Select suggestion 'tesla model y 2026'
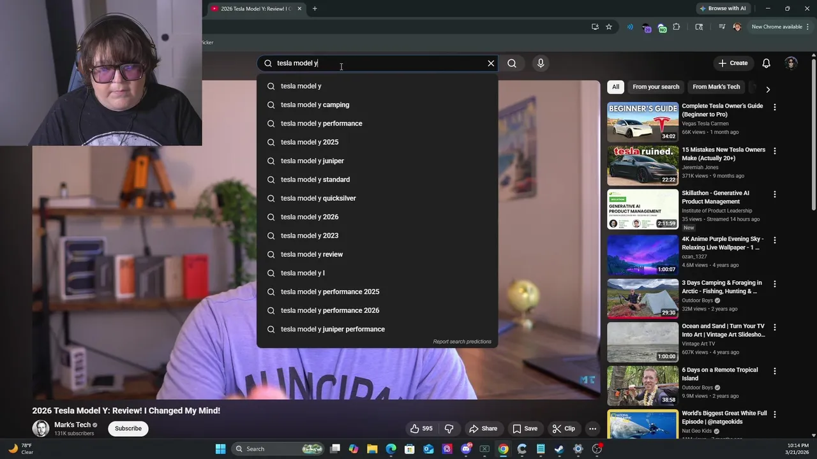 pyautogui.click(x=377, y=217)
